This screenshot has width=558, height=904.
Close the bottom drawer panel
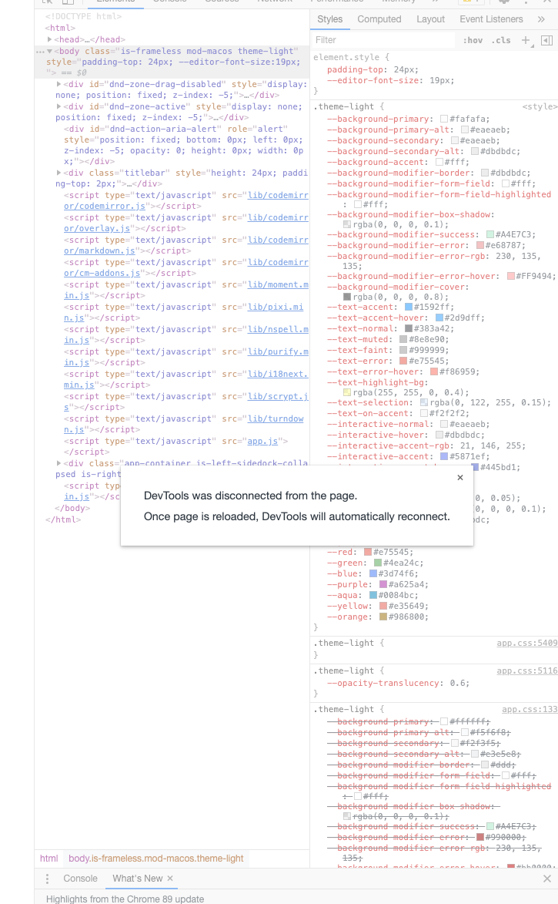[x=547, y=879]
